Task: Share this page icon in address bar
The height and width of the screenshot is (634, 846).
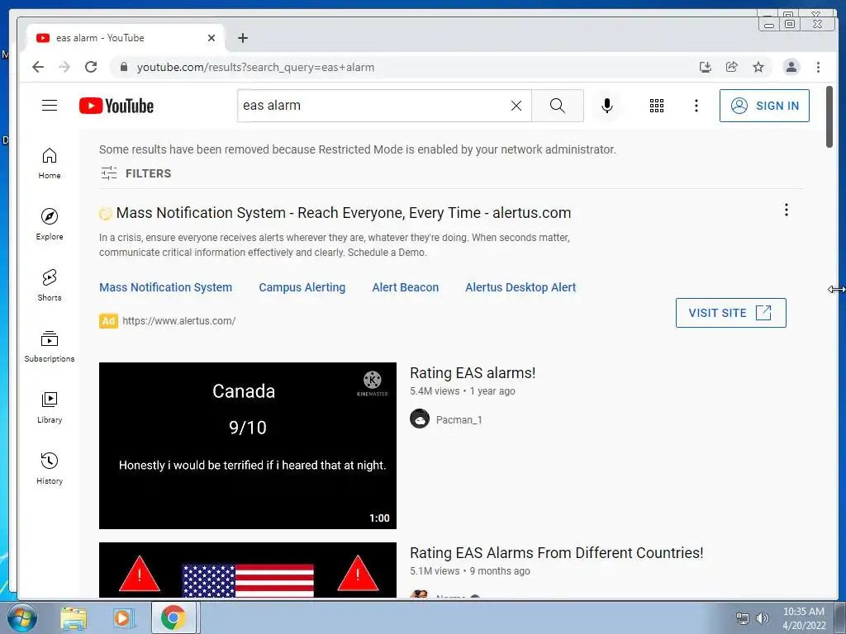Action: [x=732, y=67]
